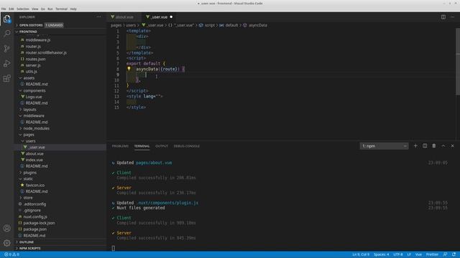Open .nuxt/components/plugin.js terminal link
This screenshot has width=460, height=258.
click(x=167, y=203)
